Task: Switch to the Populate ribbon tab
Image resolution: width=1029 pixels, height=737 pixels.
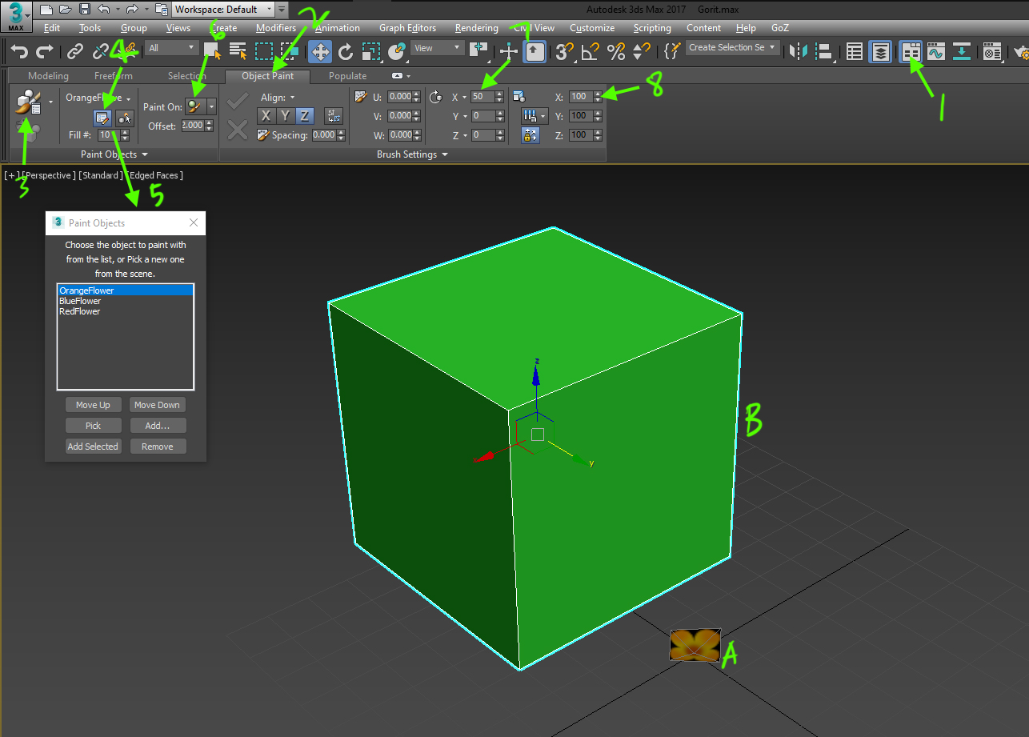Action: (347, 75)
